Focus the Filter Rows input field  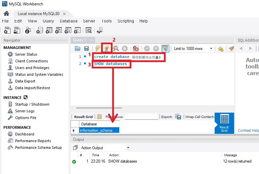(x=141, y=116)
